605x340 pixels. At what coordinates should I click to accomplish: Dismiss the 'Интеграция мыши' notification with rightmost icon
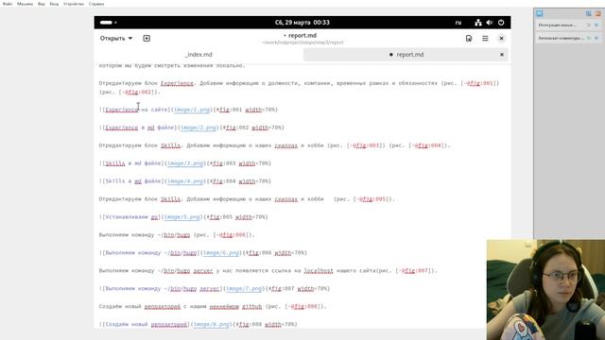coord(596,25)
